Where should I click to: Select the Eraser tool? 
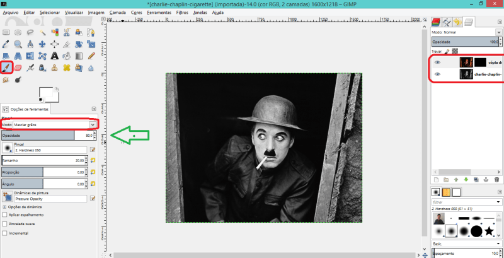pyautogui.click(x=18, y=67)
